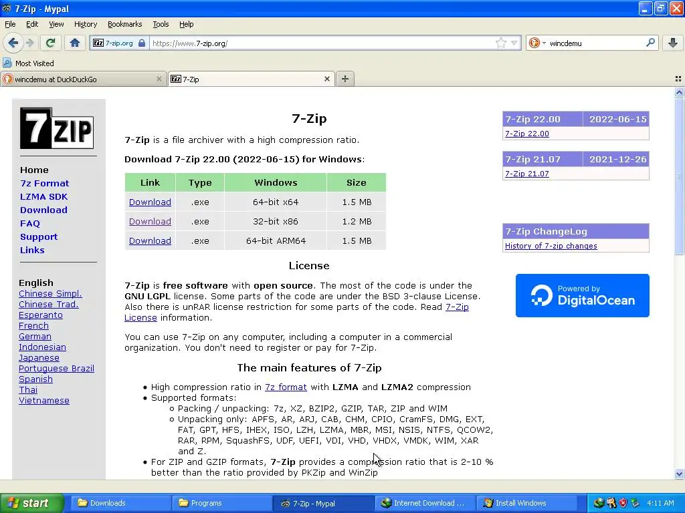Click the scrollbar up arrow
The width and height of the screenshot is (685, 513).
[x=679, y=92]
